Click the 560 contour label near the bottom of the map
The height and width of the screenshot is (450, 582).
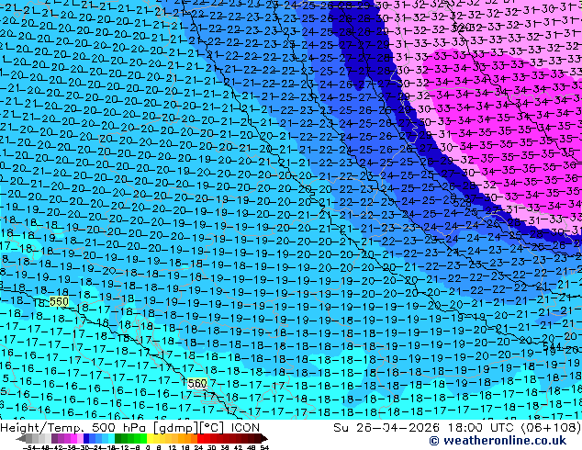(x=197, y=383)
